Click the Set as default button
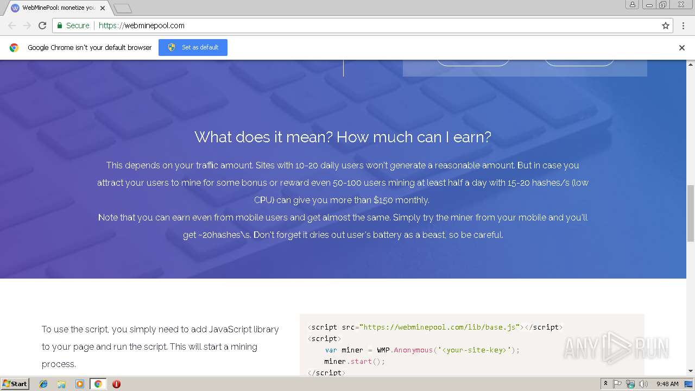 click(x=193, y=47)
